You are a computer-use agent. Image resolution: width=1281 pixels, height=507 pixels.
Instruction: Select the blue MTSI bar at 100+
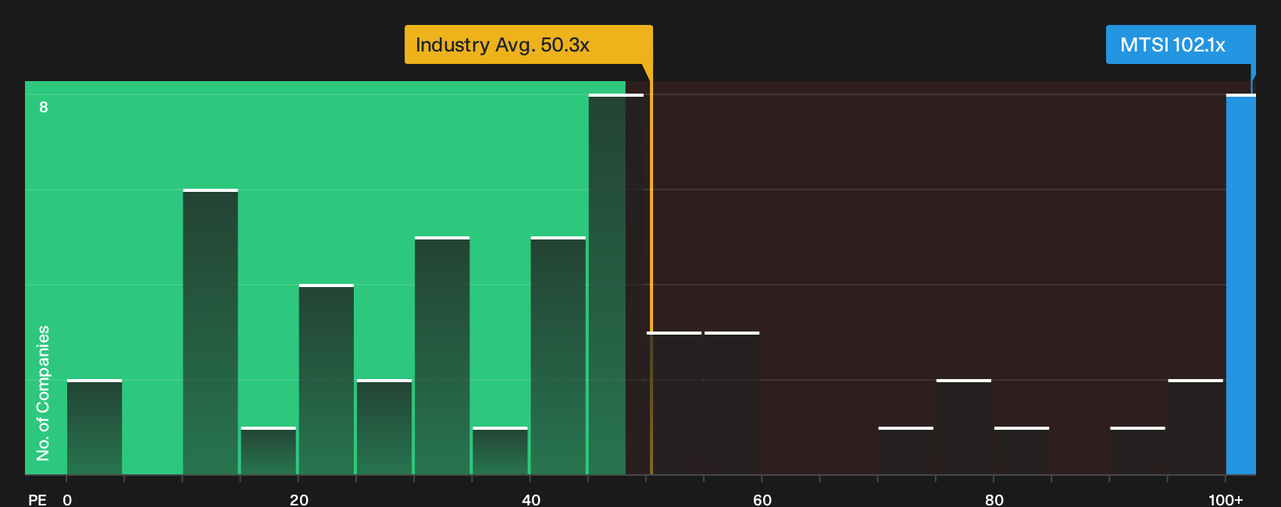coord(1240,284)
